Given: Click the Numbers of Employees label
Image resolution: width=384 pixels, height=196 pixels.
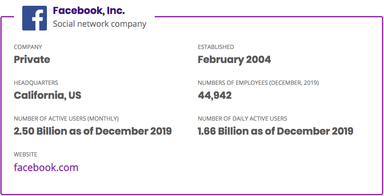Looking at the screenshot, I should pyautogui.click(x=258, y=83).
